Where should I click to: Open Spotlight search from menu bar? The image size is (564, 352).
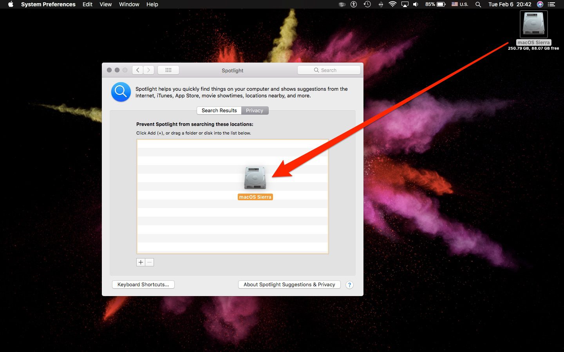(x=478, y=4)
